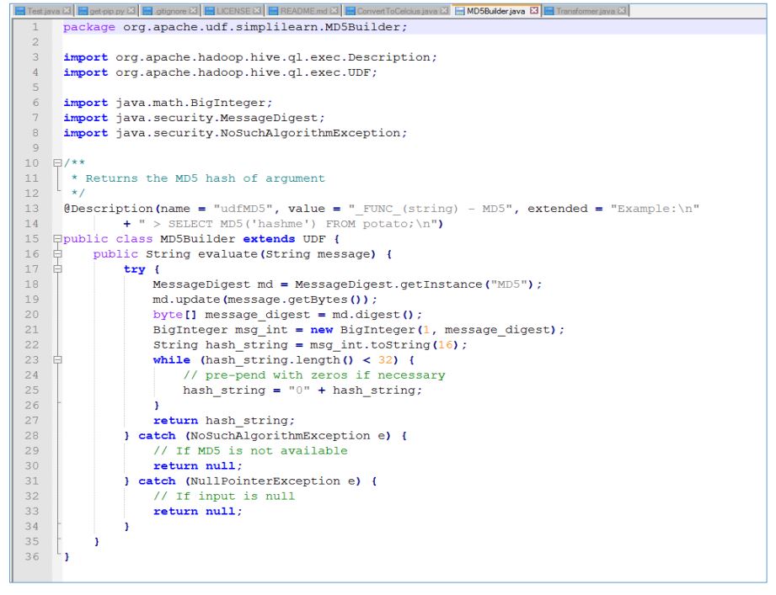
Task: Click the number 32 in while condition
Action: point(385,360)
